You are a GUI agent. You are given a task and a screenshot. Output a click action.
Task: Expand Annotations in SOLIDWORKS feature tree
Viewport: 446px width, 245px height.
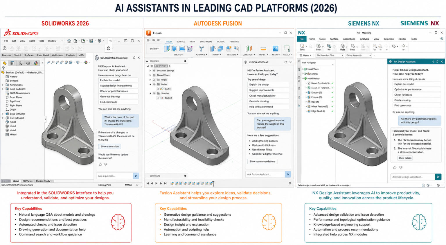click(x=3, y=85)
